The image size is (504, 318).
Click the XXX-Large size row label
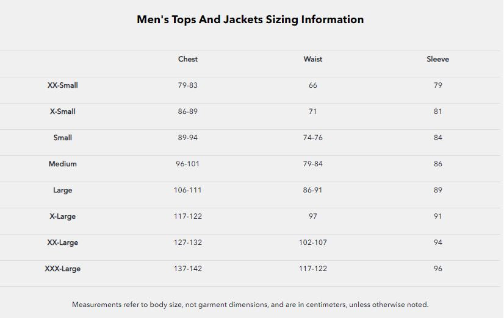[63, 269]
